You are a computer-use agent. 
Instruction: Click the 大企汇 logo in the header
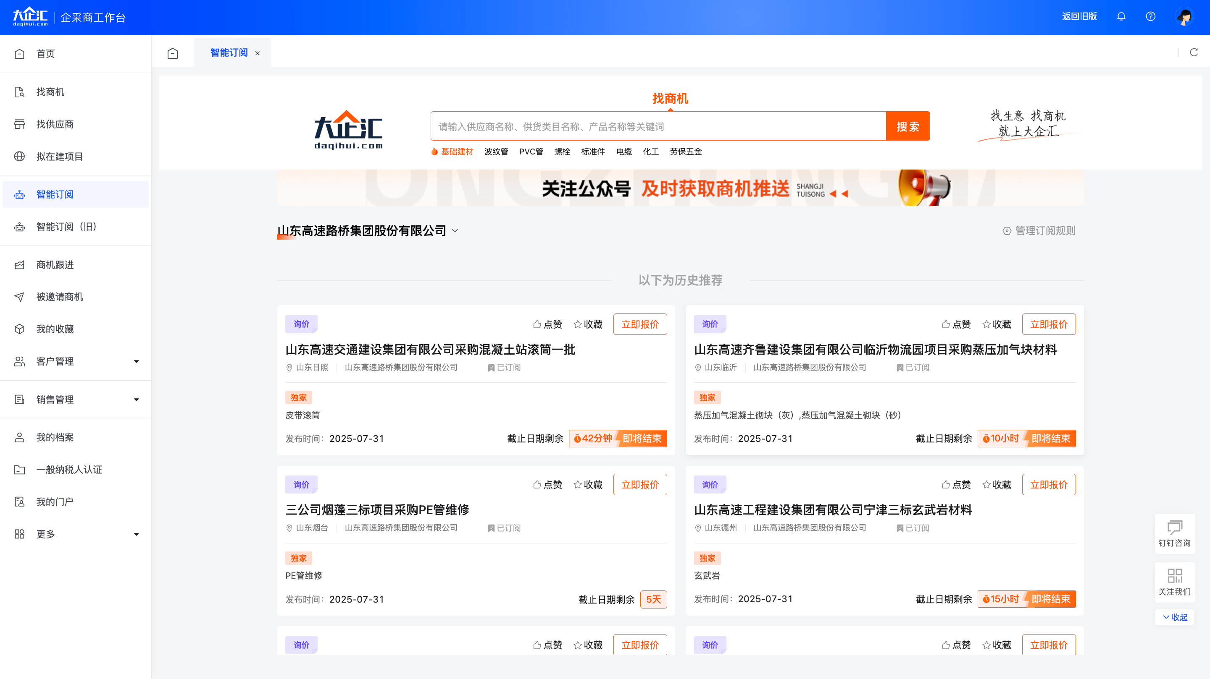pyautogui.click(x=30, y=17)
